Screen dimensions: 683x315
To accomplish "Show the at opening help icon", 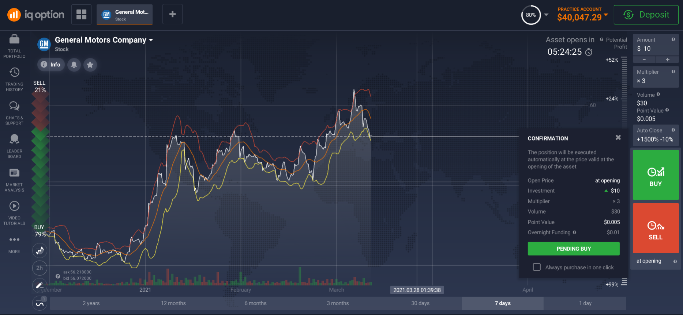I will [x=675, y=261].
